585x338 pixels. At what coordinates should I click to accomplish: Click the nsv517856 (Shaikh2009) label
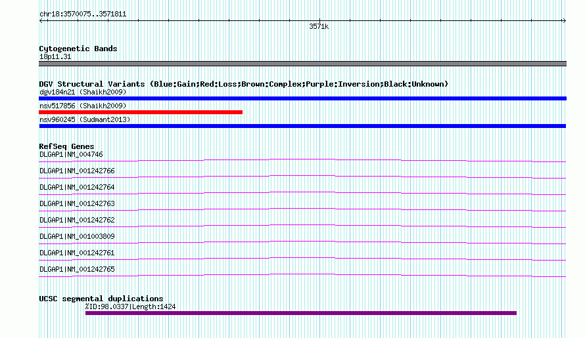pos(83,106)
